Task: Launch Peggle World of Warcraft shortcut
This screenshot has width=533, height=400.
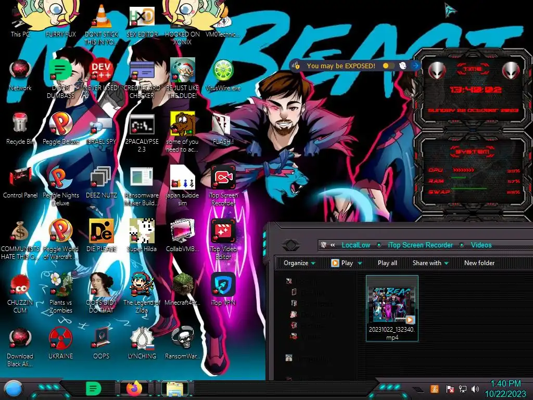Action: point(60,240)
